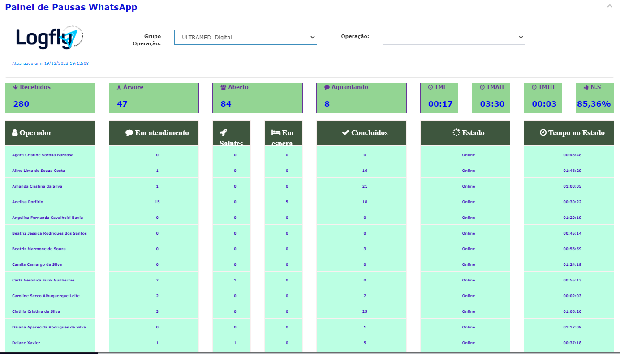620x354 pixels.
Task: Select operator Aline Lima de Souza Costa
Action: (39, 171)
